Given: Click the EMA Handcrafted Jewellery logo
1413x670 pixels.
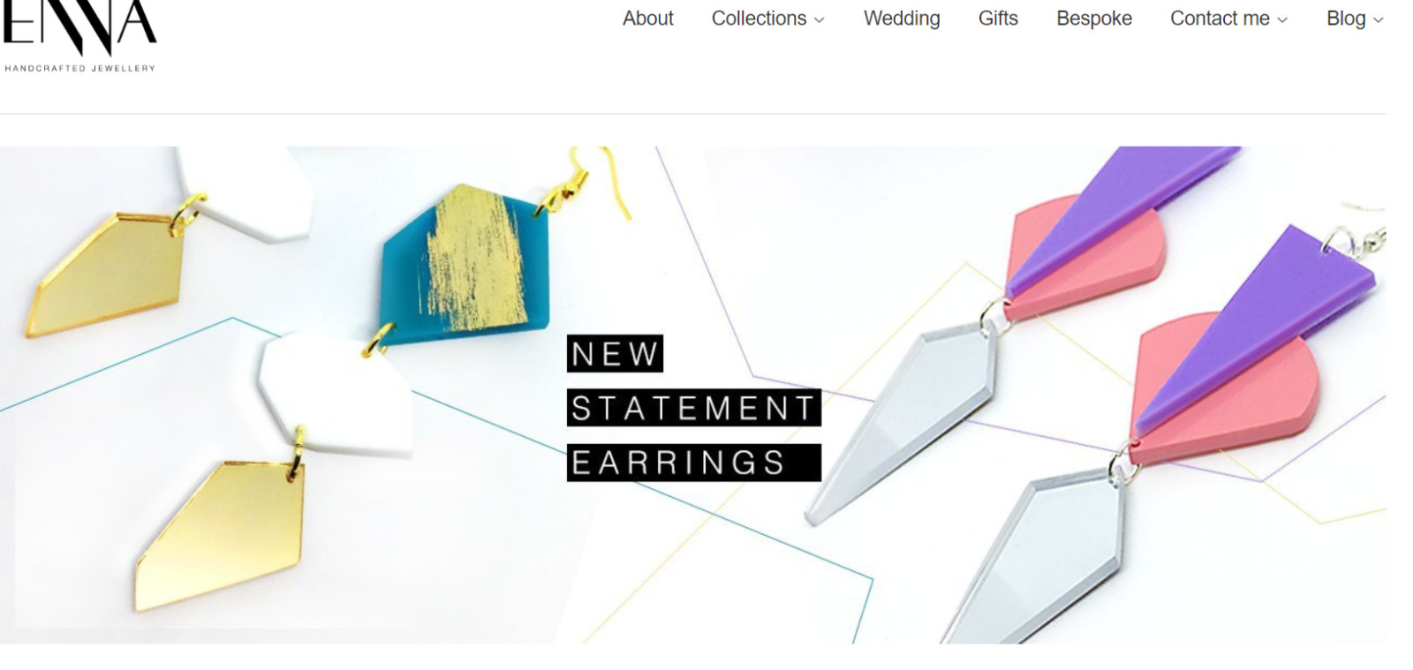Looking at the screenshot, I should click(79, 35).
